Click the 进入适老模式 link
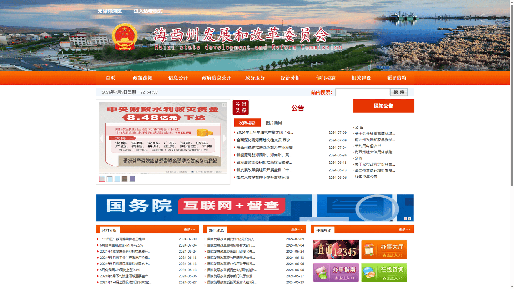514x289 pixels. pyautogui.click(x=148, y=11)
